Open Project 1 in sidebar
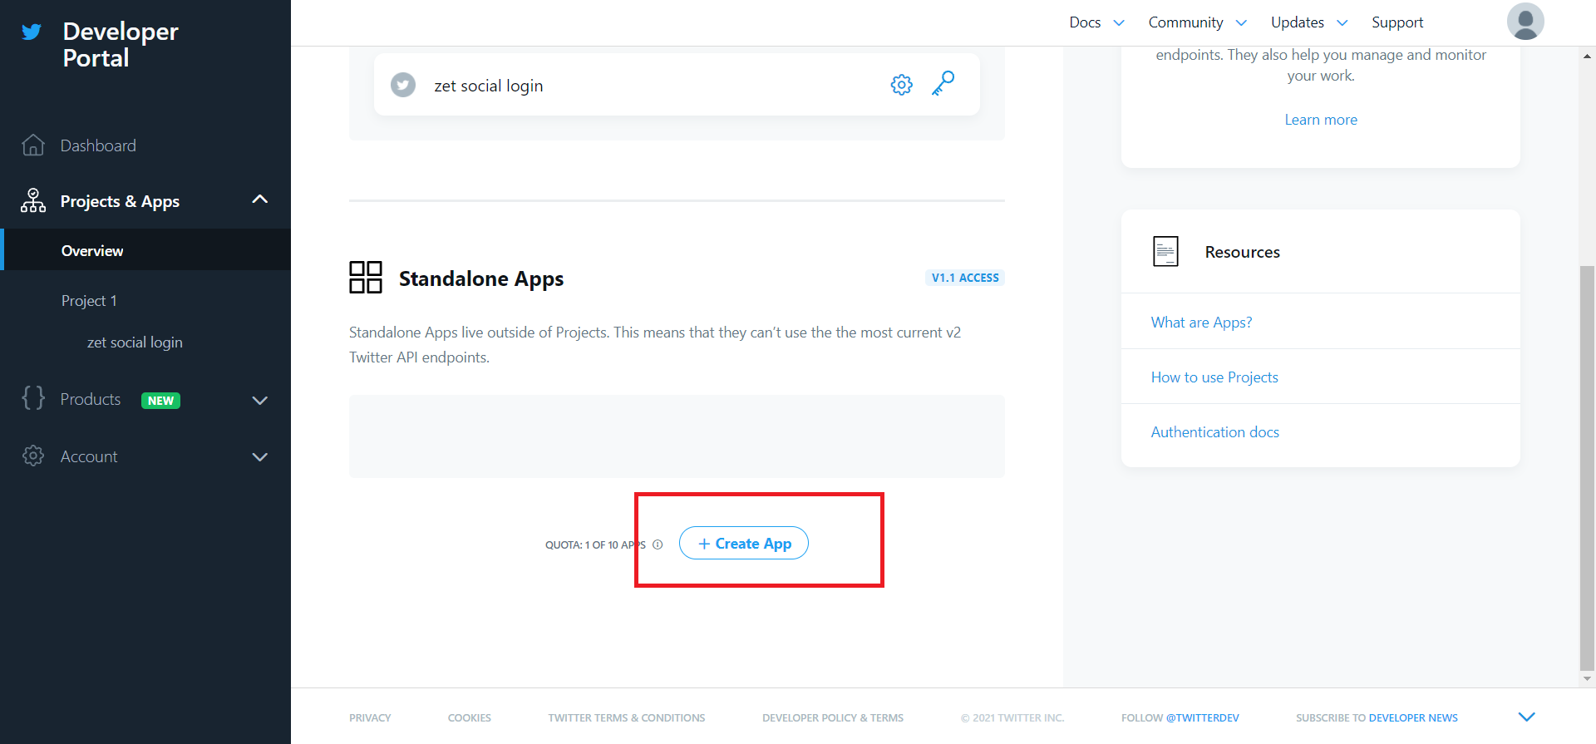Viewport: 1596px width, 744px height. click(89, 301)
